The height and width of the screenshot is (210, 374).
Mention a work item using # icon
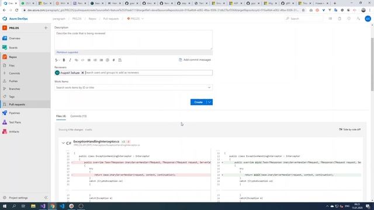tap(114, 60)
